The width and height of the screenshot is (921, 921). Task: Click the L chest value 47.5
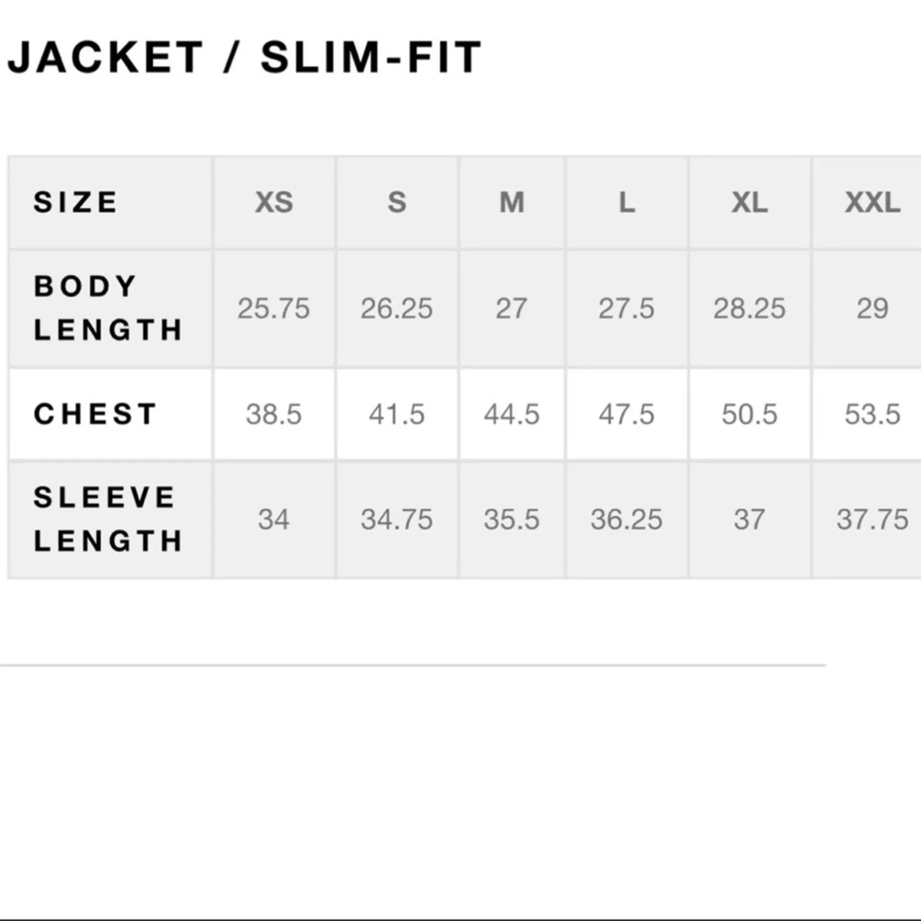[626, 414]
